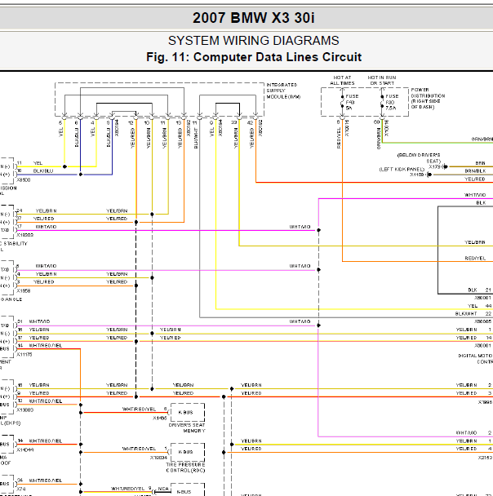Viewport: 493px width, 496px height.
Task: Click the "STABILITY" module label on the left
Action: 16,244
